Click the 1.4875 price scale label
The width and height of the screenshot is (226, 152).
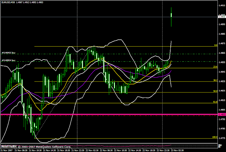[222, 43]
